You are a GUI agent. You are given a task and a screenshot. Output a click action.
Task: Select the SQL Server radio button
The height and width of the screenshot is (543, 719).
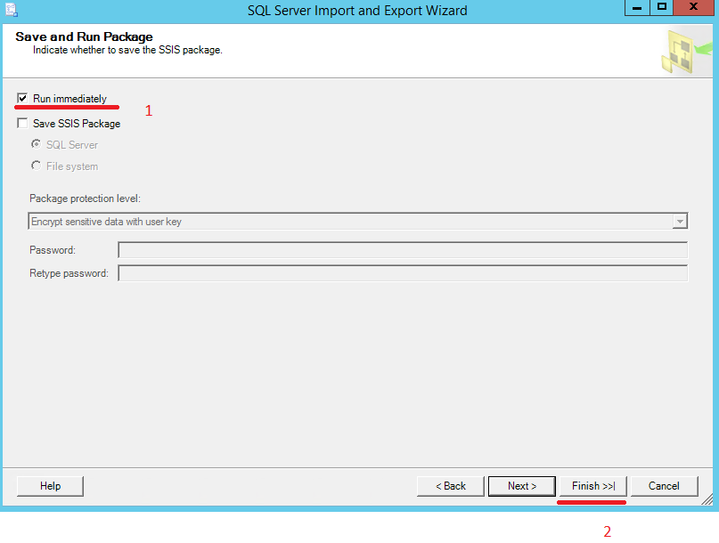pos(36,144)
